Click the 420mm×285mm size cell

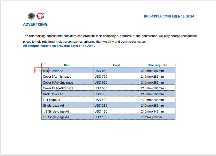(x=158, y=99)
